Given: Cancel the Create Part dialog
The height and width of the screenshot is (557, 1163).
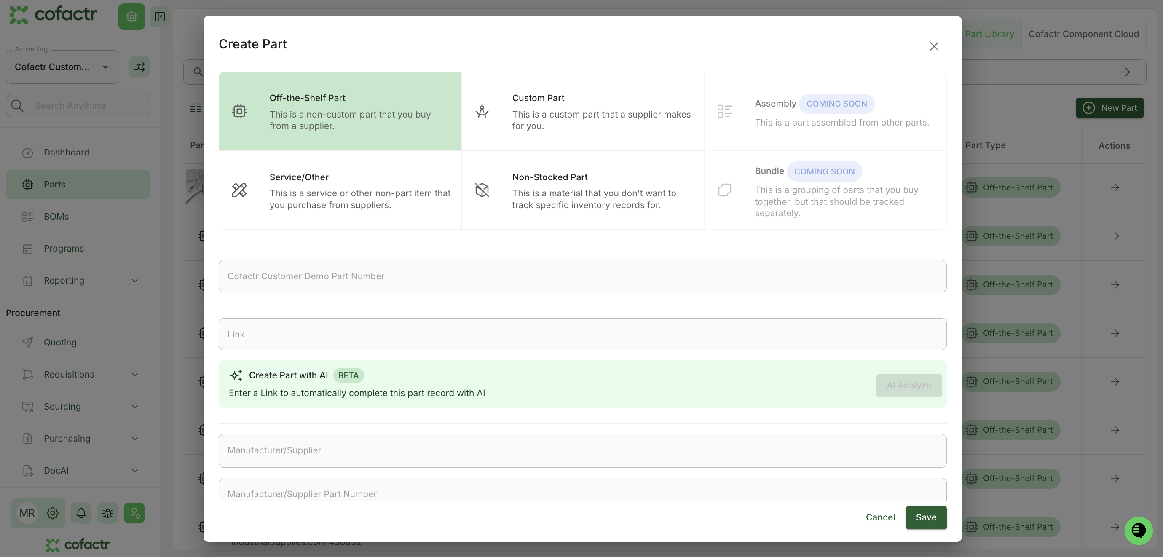Looking at the screenshot, I should (x=880, y=517).
